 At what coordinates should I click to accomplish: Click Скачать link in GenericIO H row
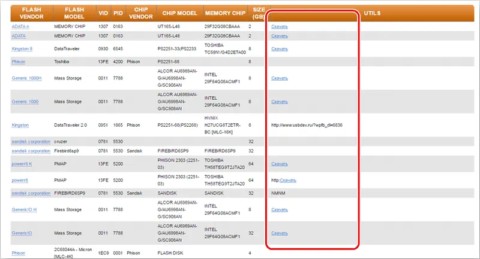click(280, 209)
